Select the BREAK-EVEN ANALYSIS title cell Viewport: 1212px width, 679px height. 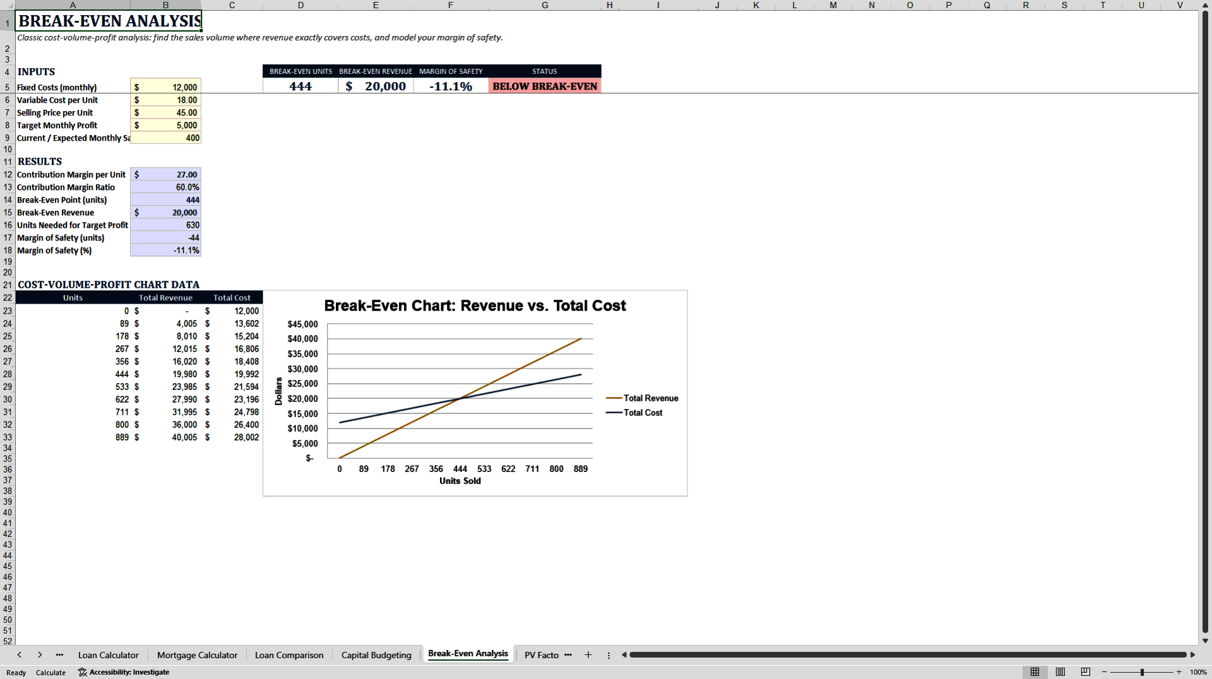pos(109,21)
